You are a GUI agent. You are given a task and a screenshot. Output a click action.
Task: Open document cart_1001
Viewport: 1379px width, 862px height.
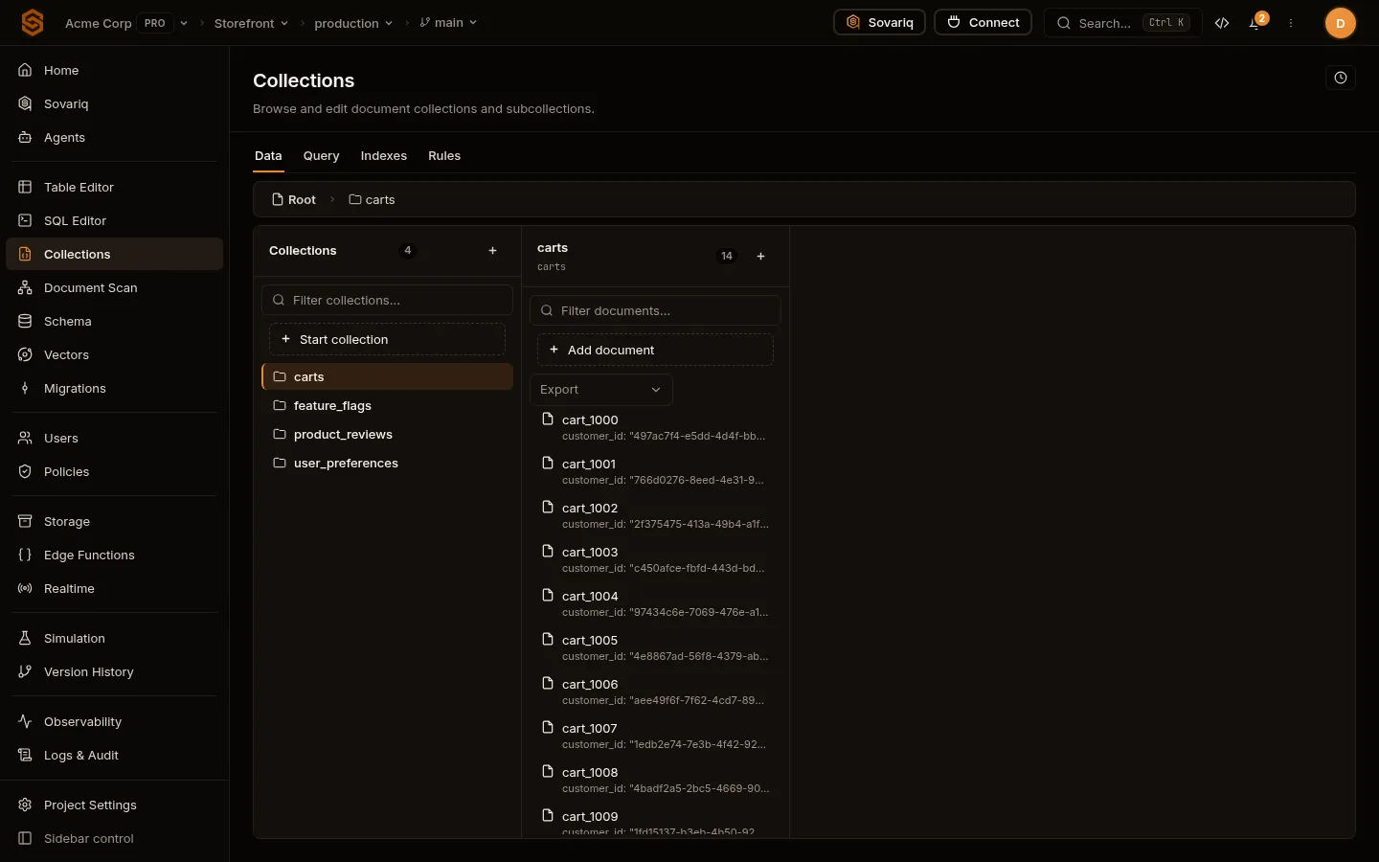pos(655,471)
